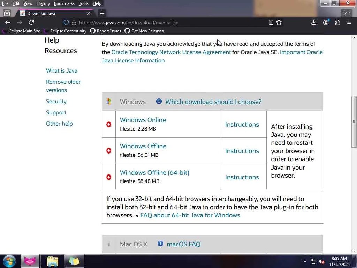The height and width of the screenshot is (268, 357).
Task: Toggle reader view icon
Action: [271, 22]
